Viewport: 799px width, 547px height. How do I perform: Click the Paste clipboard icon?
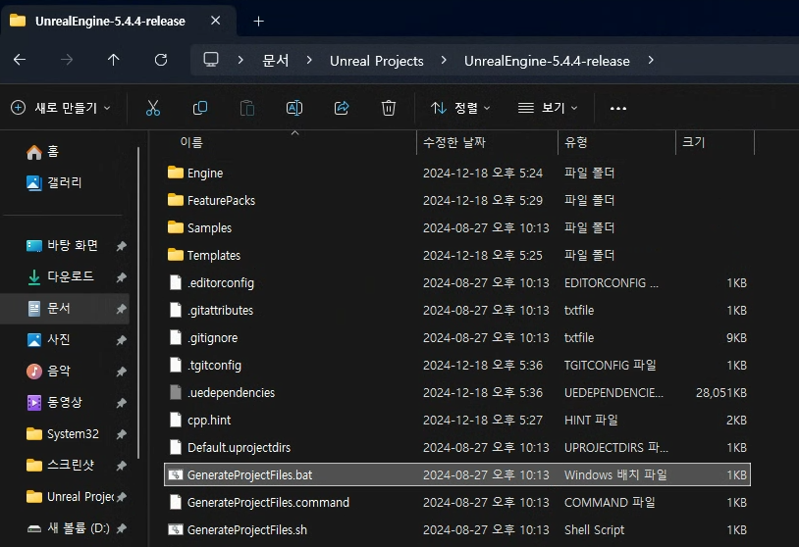(247, 108)
